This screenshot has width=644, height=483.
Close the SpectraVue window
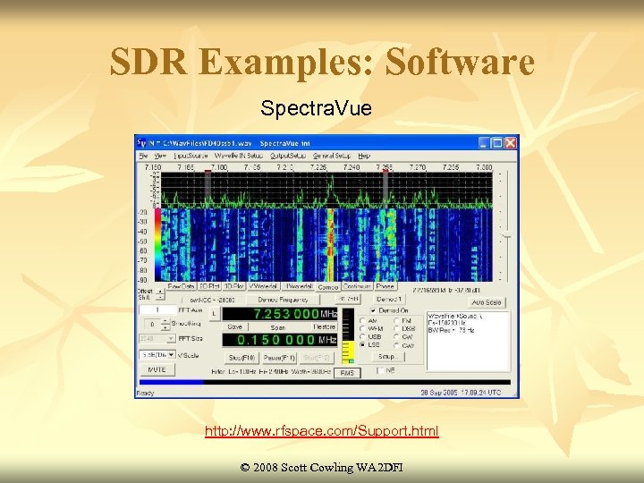511,143
